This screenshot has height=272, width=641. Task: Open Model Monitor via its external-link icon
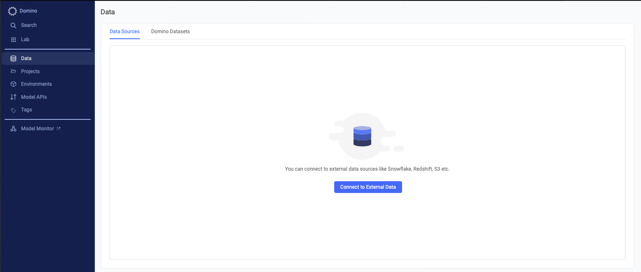point(59,128)
